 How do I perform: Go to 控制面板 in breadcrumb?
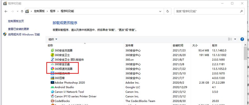pos(39,11)
